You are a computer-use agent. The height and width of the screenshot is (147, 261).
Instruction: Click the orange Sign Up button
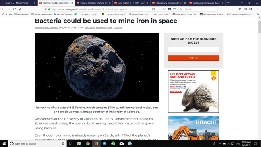click(x=193, y=58)
